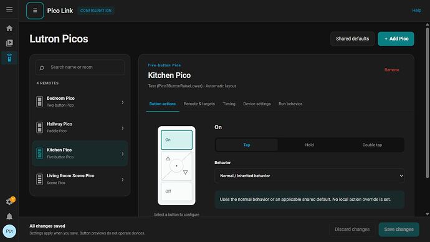Choose the Hold press type
Screen dimensions: 430x242
point(309,145)
